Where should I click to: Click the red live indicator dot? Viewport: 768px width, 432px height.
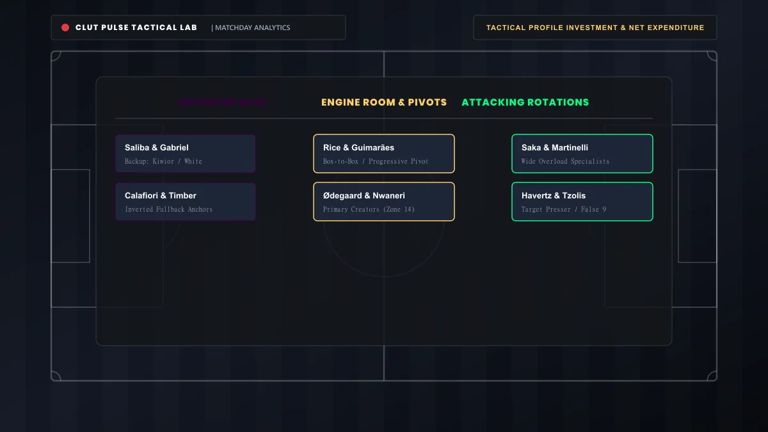[x=65, y=28]
